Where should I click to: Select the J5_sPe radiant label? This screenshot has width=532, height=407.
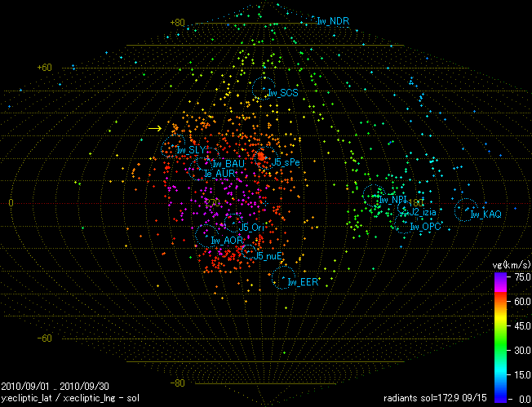pyautogui.click(x=286, y=162)
